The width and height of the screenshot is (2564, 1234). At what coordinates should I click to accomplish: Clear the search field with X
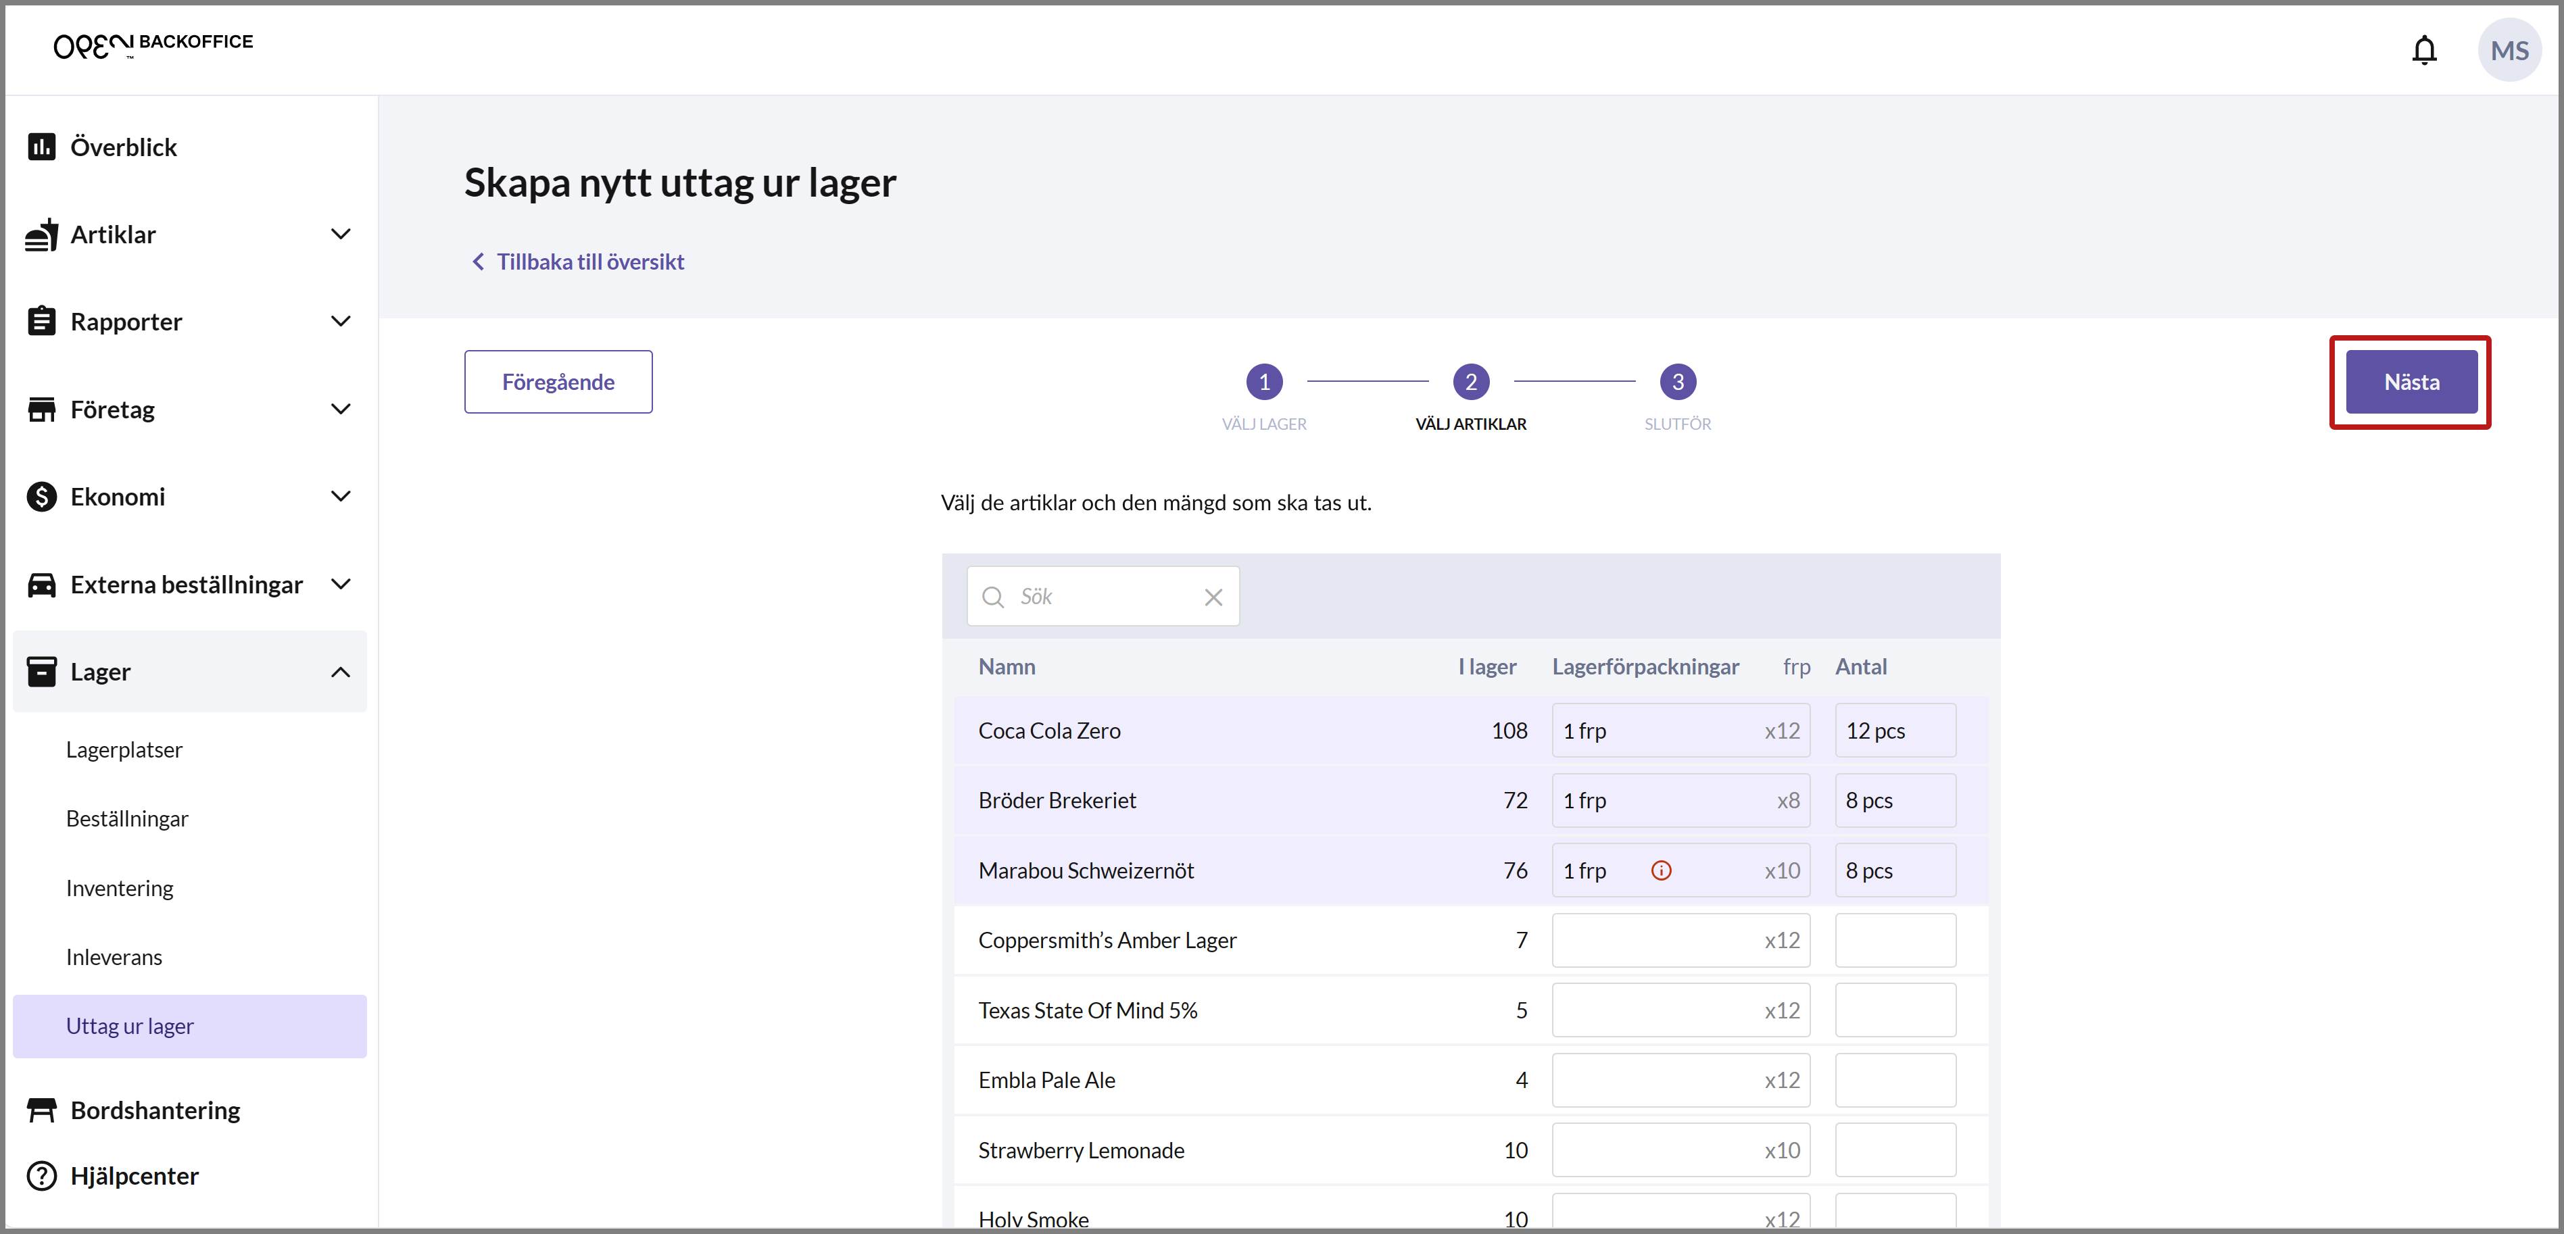pyautogui.click(x=1213, y=597)
